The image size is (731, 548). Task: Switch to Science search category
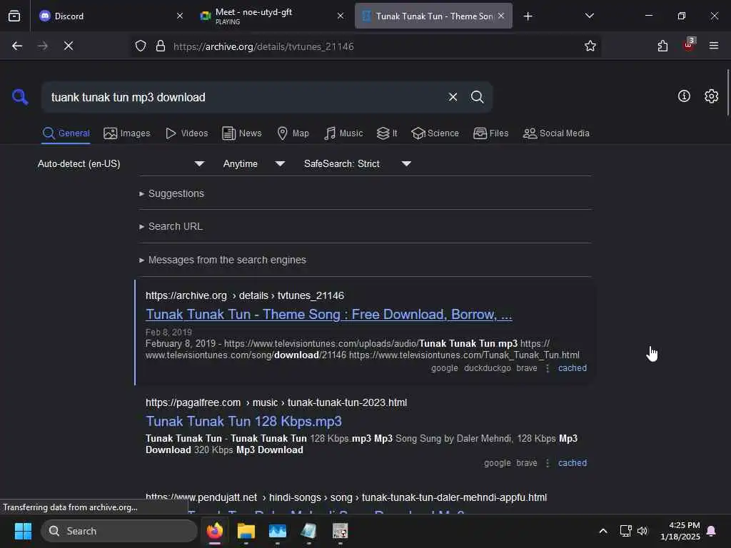(435, 133)
